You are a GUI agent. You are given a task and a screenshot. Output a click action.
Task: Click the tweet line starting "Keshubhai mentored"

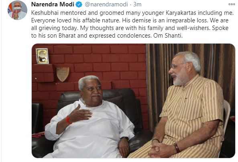132,13
